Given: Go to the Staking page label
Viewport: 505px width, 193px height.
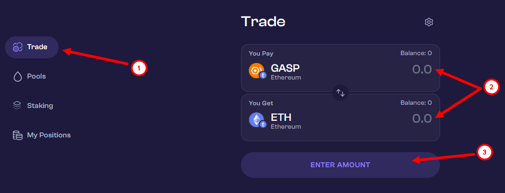Looking at the screenshot, I should point(40,106).
